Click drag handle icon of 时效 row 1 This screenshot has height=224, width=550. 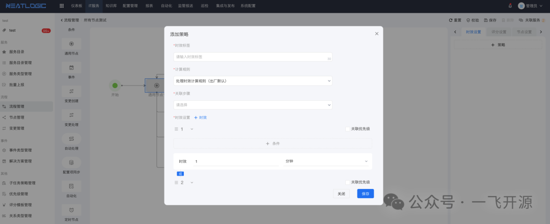click(x=176, y=129)
